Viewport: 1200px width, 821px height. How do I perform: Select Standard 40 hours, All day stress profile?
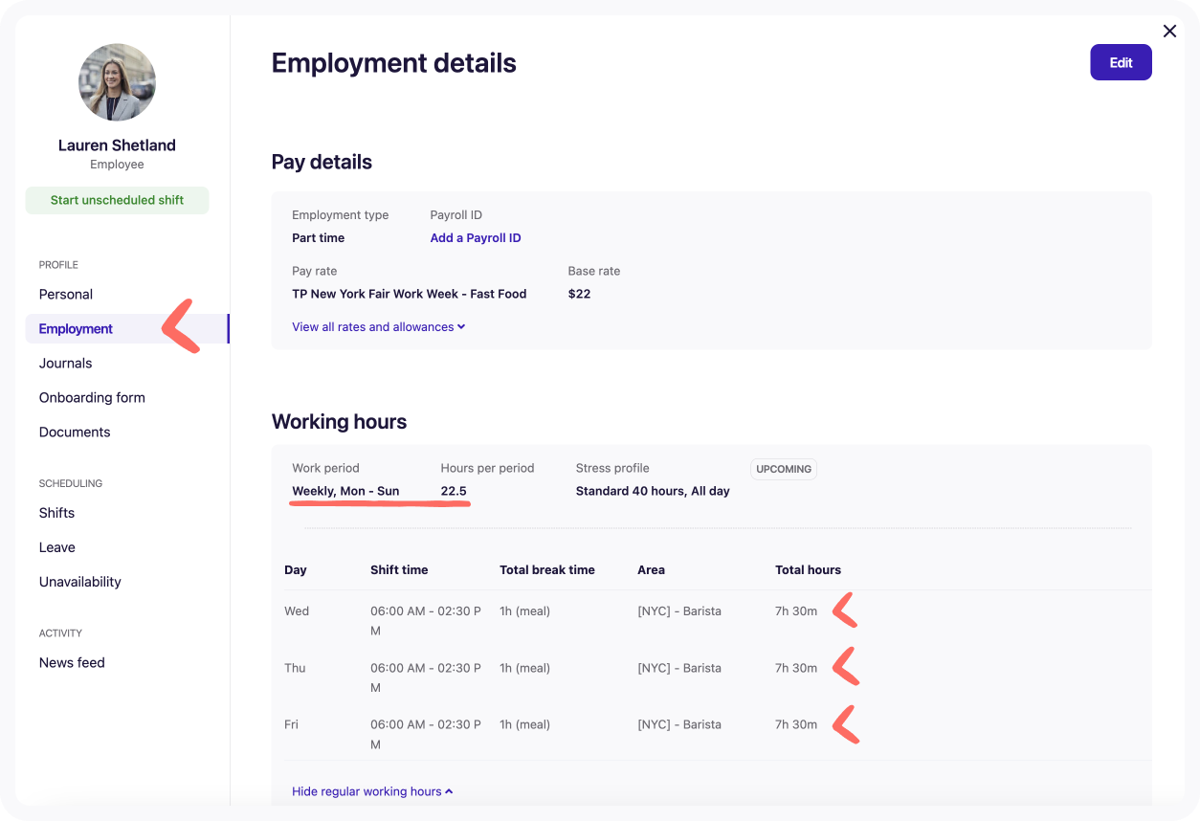coord(653,491)
